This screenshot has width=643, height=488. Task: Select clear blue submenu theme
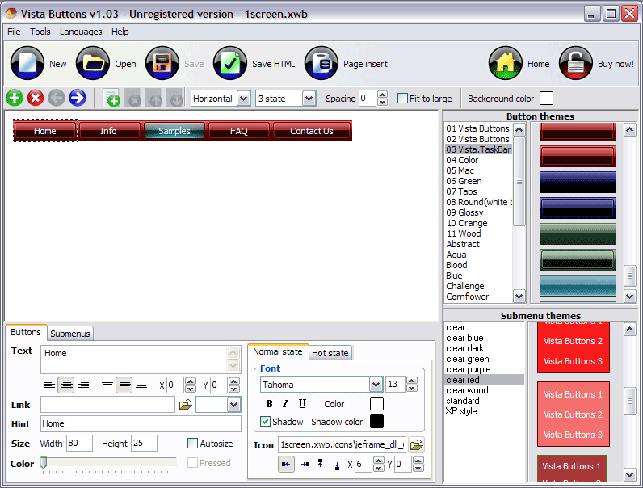tap(464, 338)
